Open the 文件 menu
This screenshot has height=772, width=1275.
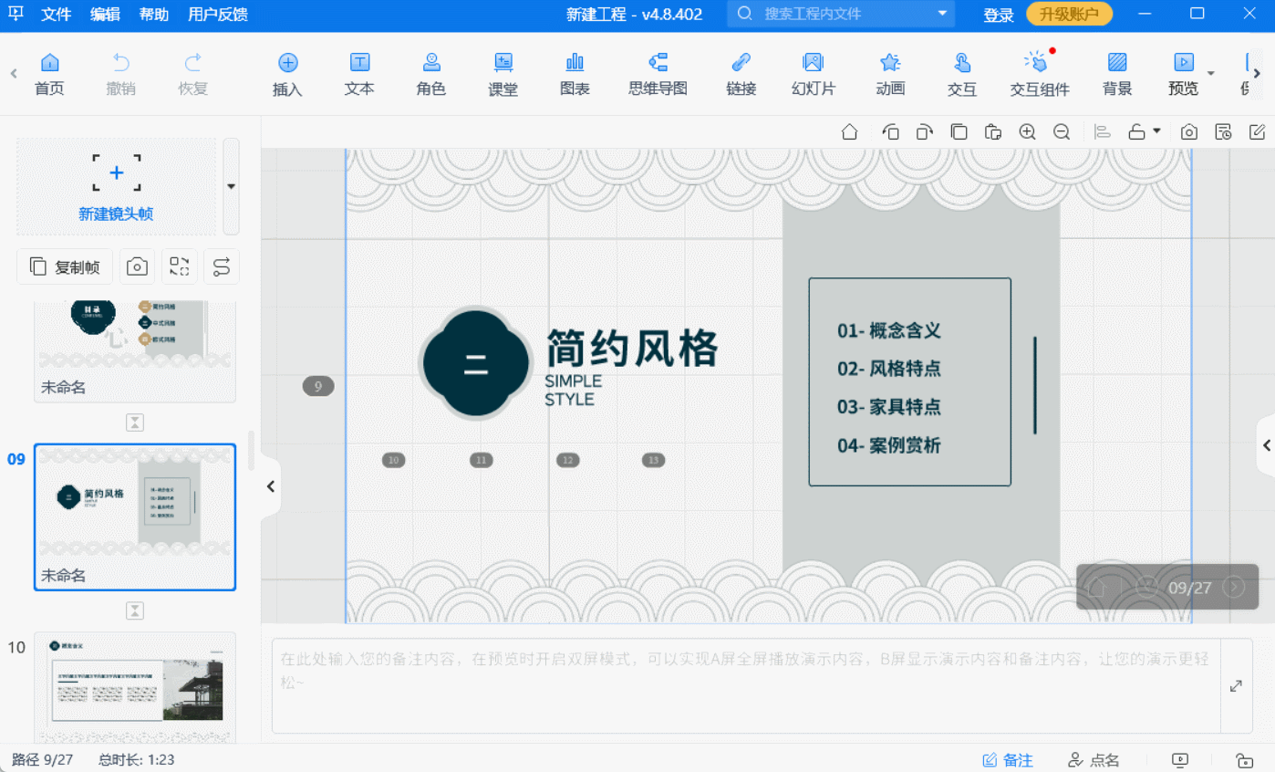coord(57,15)
